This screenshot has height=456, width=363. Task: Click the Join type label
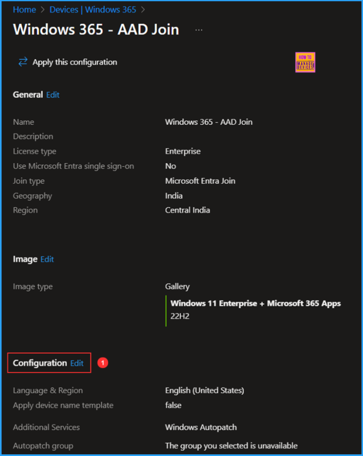(x=29, y=181)
